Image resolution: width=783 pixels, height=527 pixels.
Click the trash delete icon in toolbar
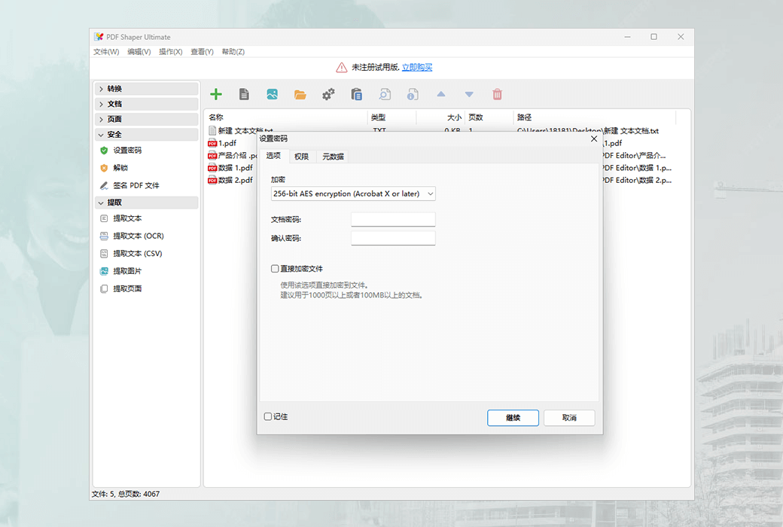pos(497,93)
